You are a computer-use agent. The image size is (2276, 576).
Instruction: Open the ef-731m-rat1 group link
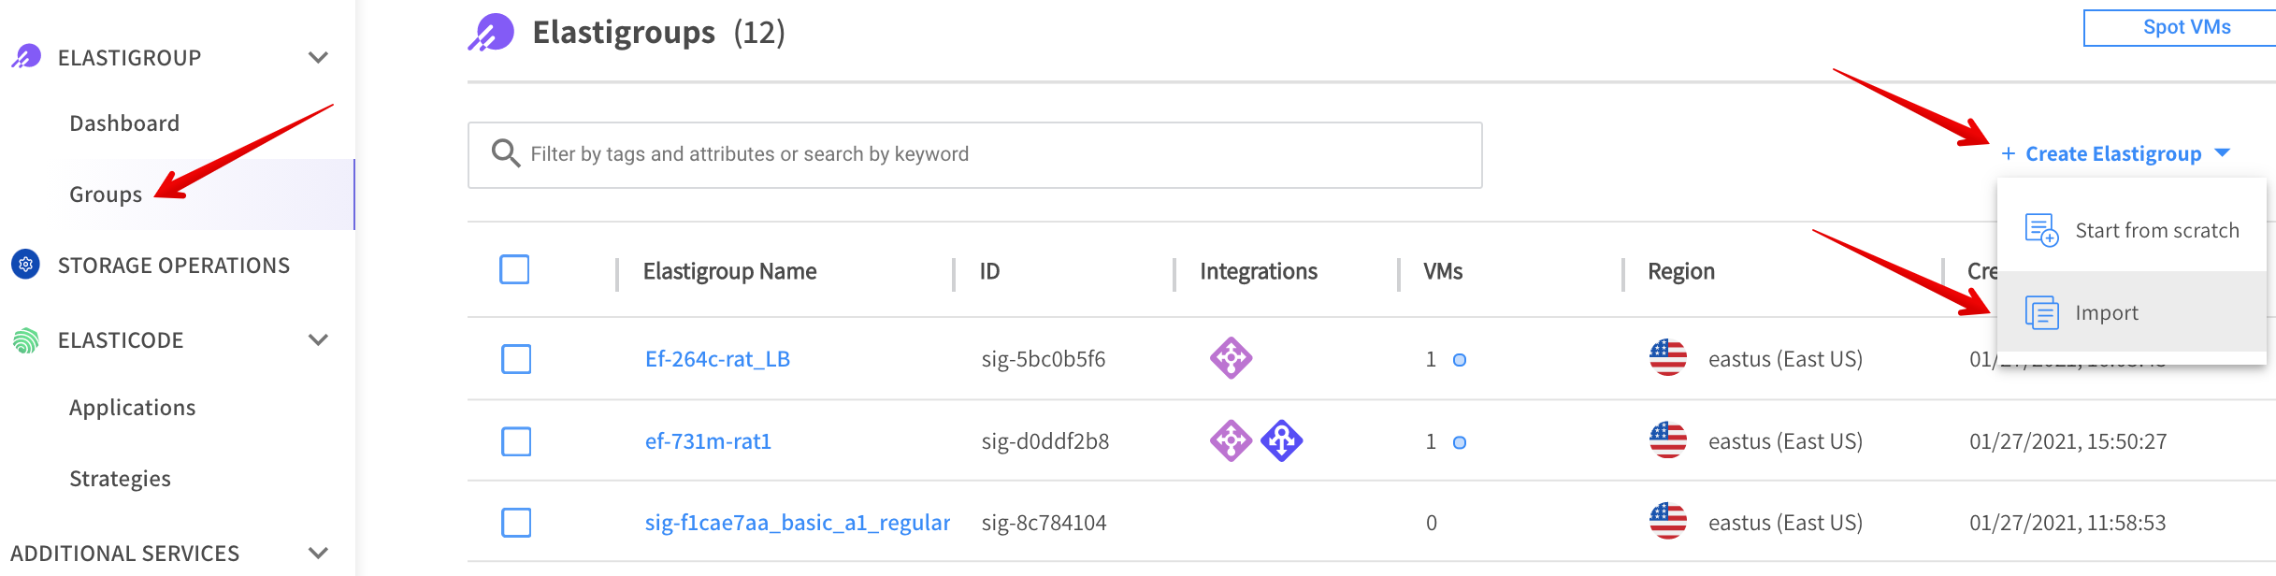(x=708, y=441)
